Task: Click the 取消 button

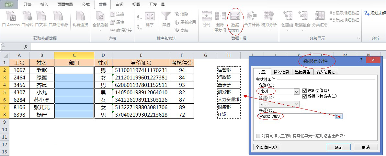Action: point(366,147)
